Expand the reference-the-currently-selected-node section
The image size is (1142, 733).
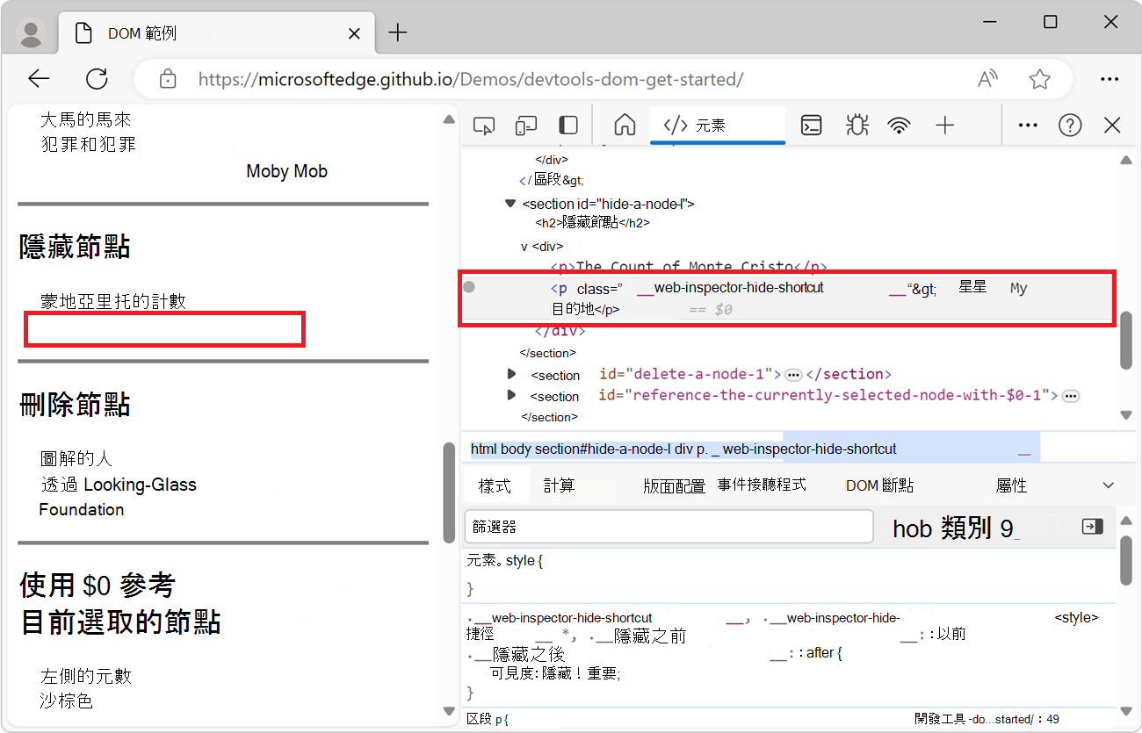click(511, 395)
